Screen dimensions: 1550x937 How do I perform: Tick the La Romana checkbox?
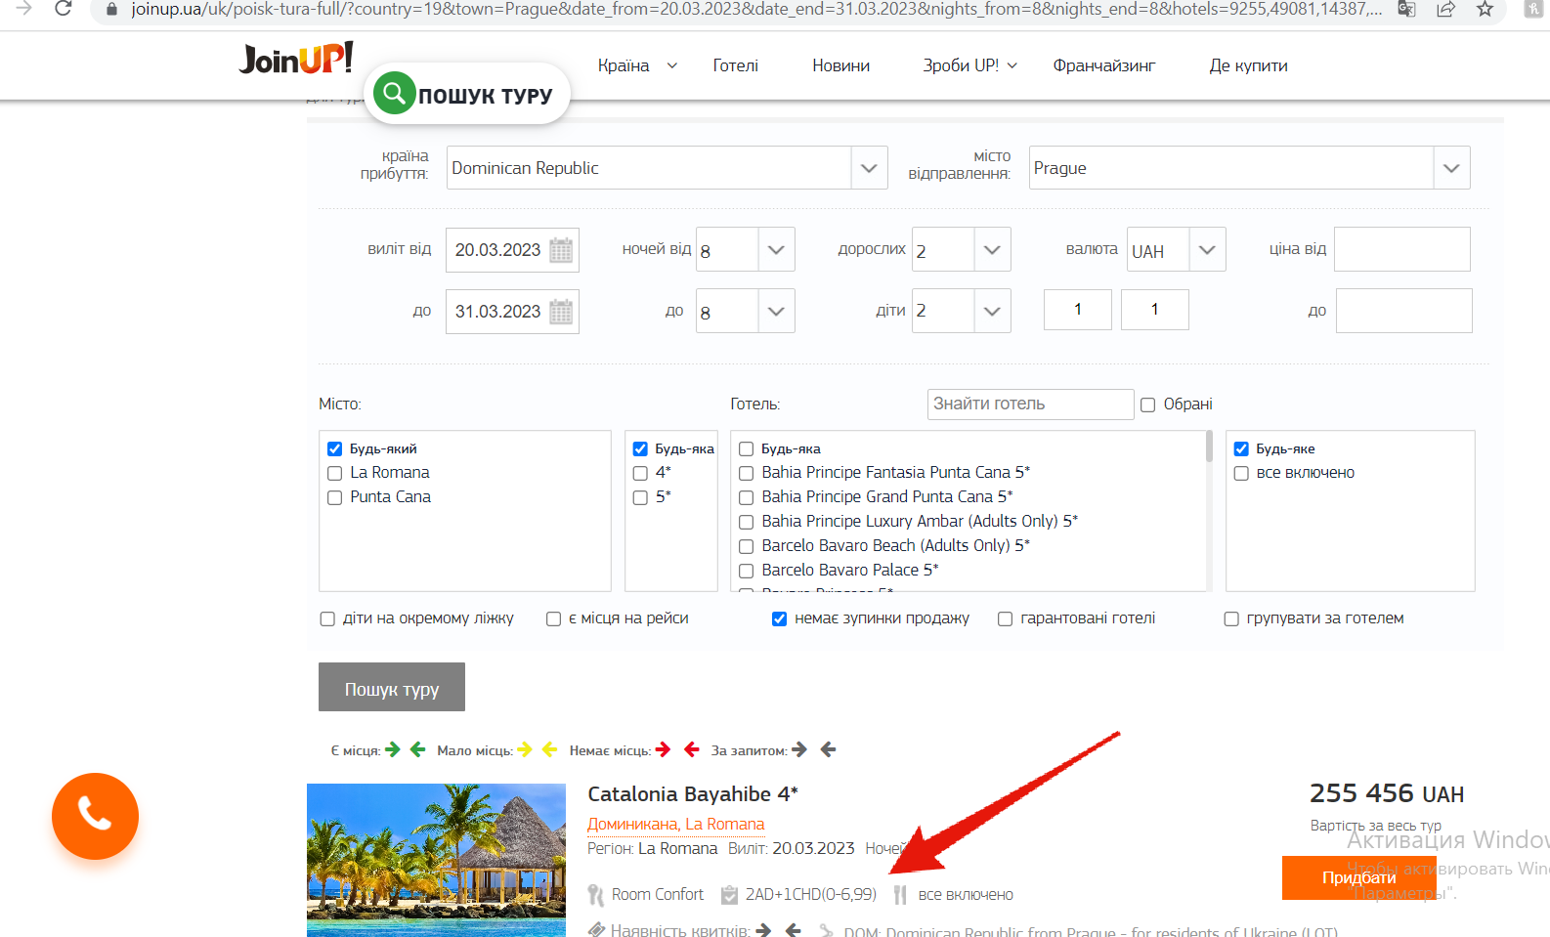334,473
